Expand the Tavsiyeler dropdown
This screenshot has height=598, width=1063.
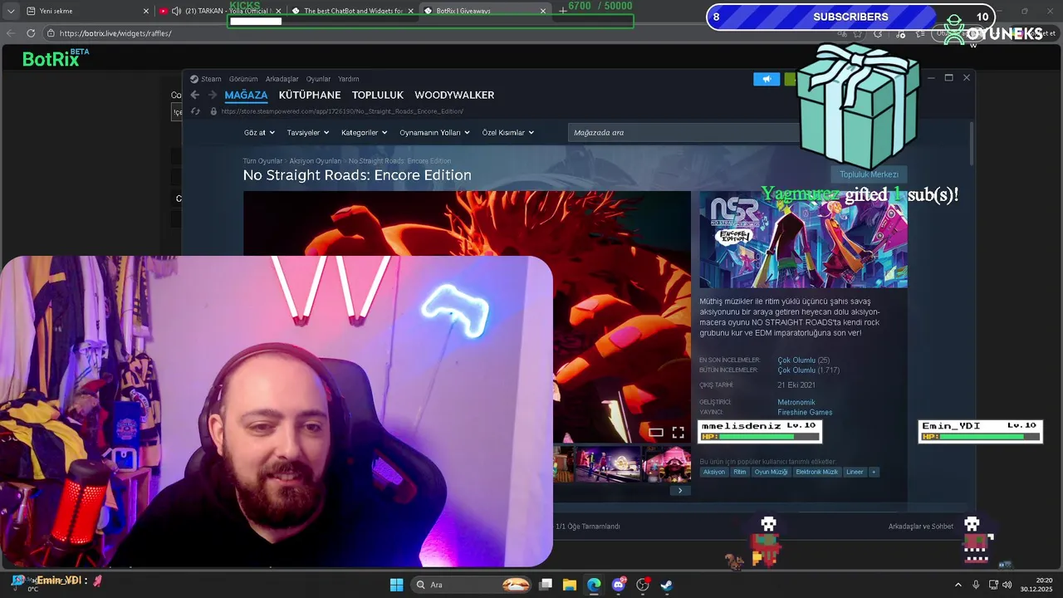click(x=308, y=132)
